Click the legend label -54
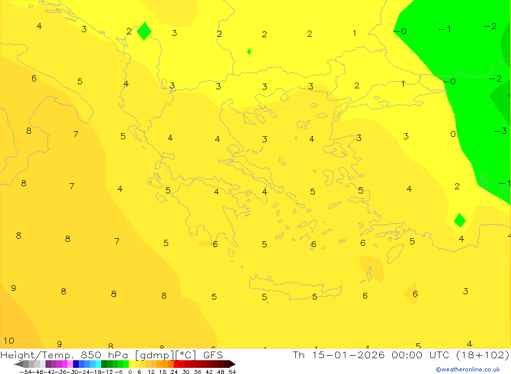511x374 pixels. coord(26,372)
